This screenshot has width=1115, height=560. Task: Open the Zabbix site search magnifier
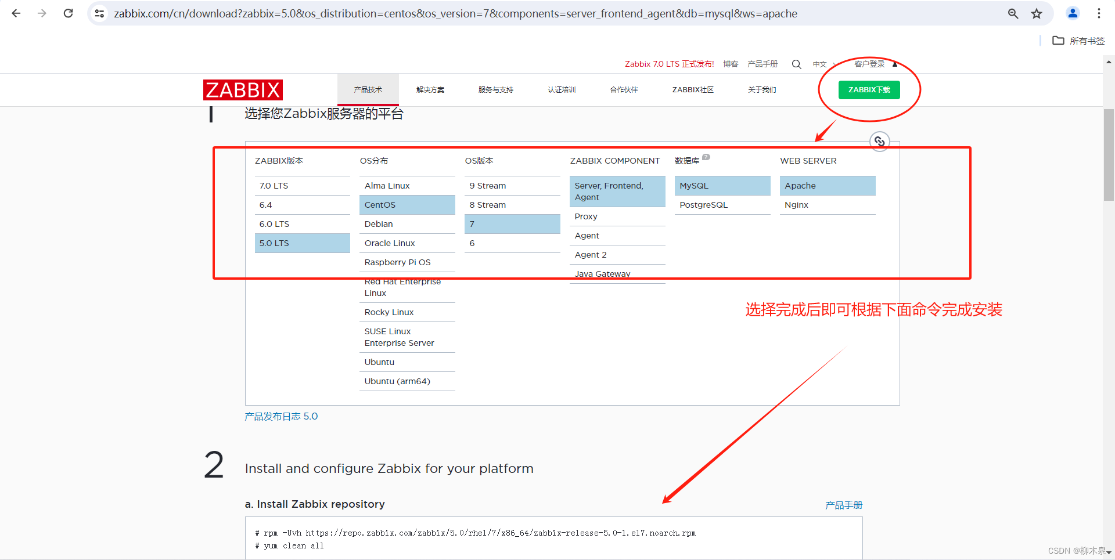point(797,64)
